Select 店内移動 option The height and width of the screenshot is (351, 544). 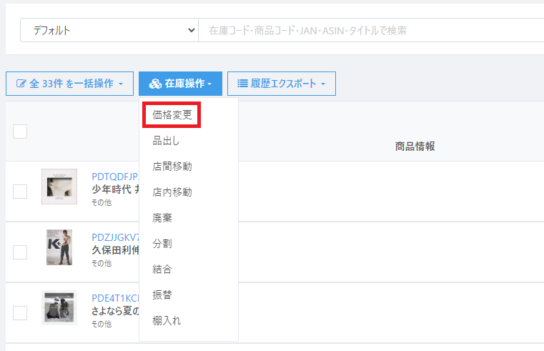point(172,192)
